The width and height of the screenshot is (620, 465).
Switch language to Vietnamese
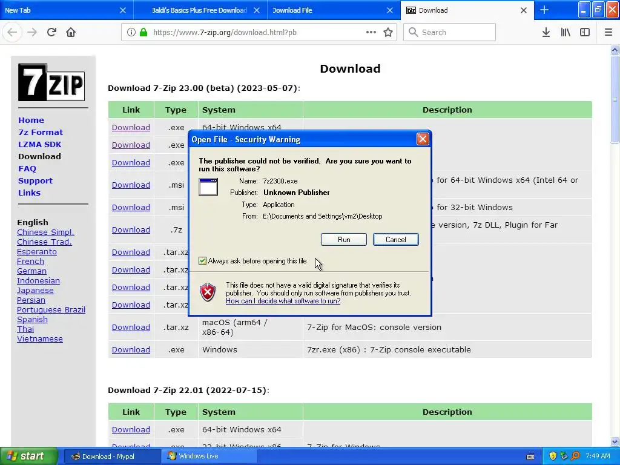point(40,339)
